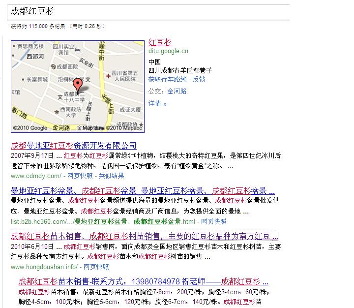Click 获取行车路线 for driving directions
354x308 pixels.
point(168,79)
